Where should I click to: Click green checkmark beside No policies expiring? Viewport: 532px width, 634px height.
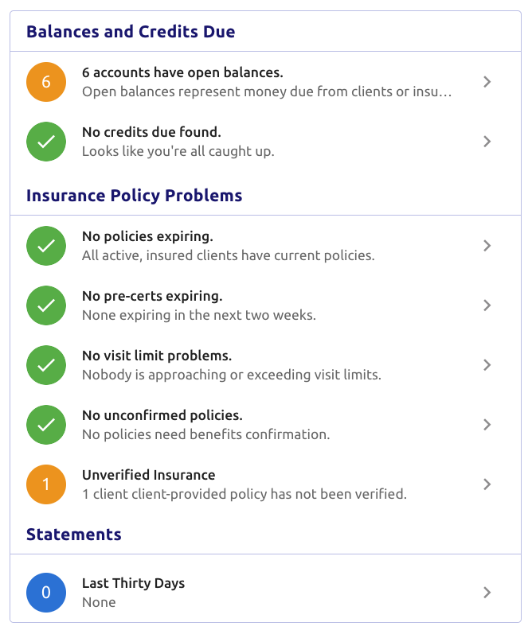pyautogui.click(x=46, y=246)
